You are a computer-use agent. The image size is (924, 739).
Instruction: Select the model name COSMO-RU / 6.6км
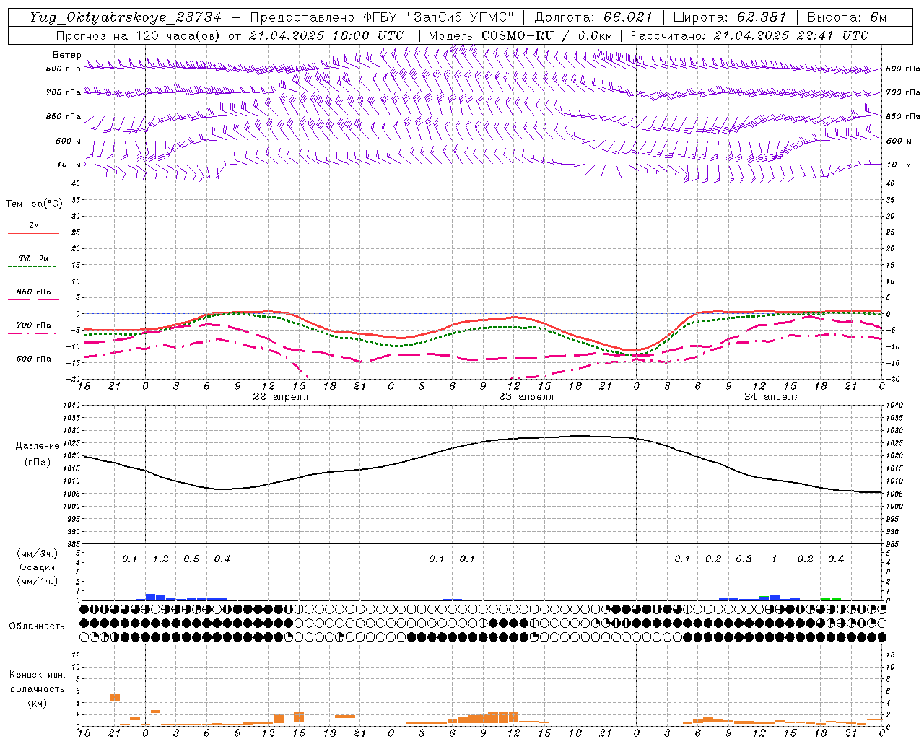(x=546, y=35)
